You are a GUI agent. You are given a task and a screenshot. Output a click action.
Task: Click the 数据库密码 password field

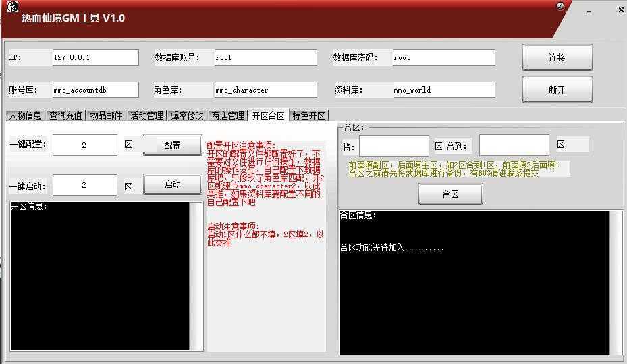[443, 57]
